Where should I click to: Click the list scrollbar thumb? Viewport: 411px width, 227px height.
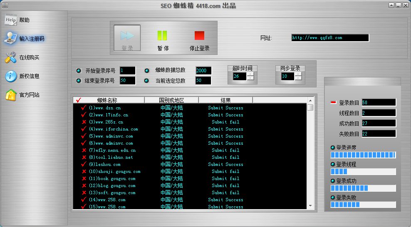(x=310, y=107)
